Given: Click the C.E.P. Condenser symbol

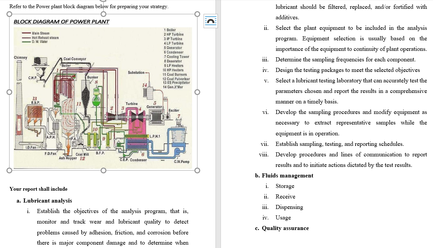Looking at the screenshot, I should 137,144.
